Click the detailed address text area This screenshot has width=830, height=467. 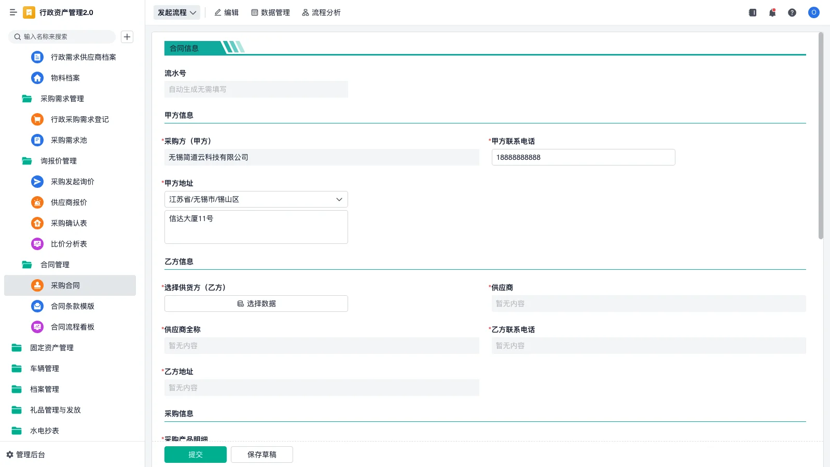tap(256, 227)
